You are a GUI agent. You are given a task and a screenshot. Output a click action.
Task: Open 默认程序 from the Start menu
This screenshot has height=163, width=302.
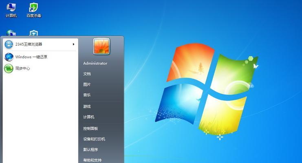[90, 150]
